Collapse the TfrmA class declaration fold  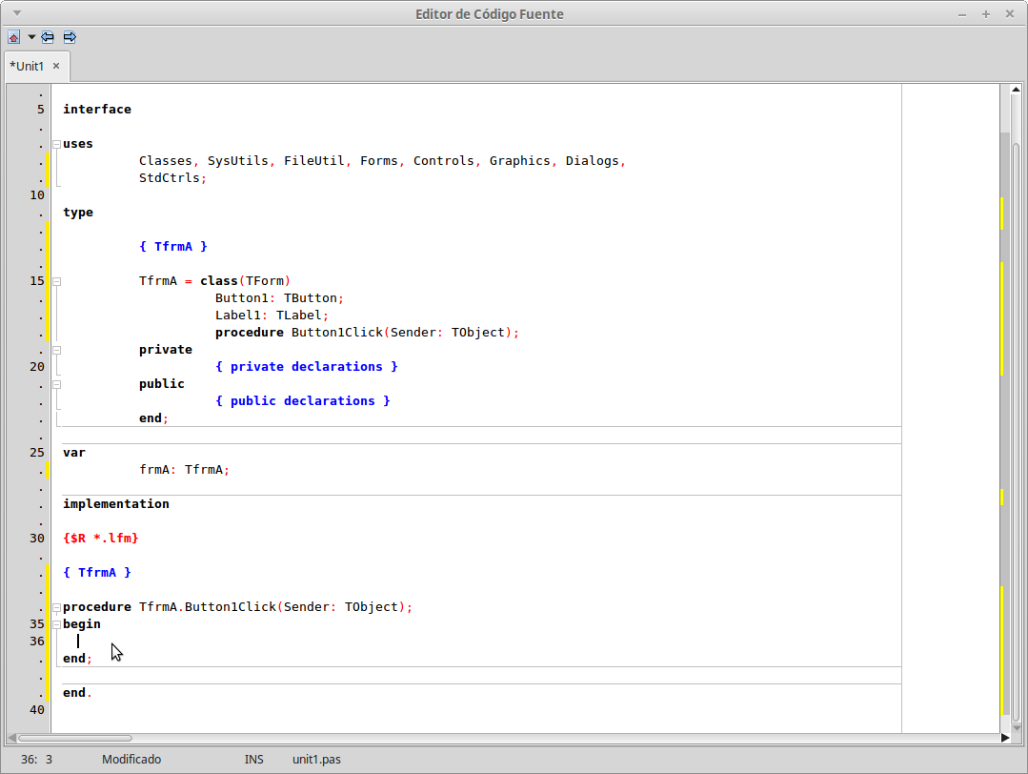(x=56, y=280)
